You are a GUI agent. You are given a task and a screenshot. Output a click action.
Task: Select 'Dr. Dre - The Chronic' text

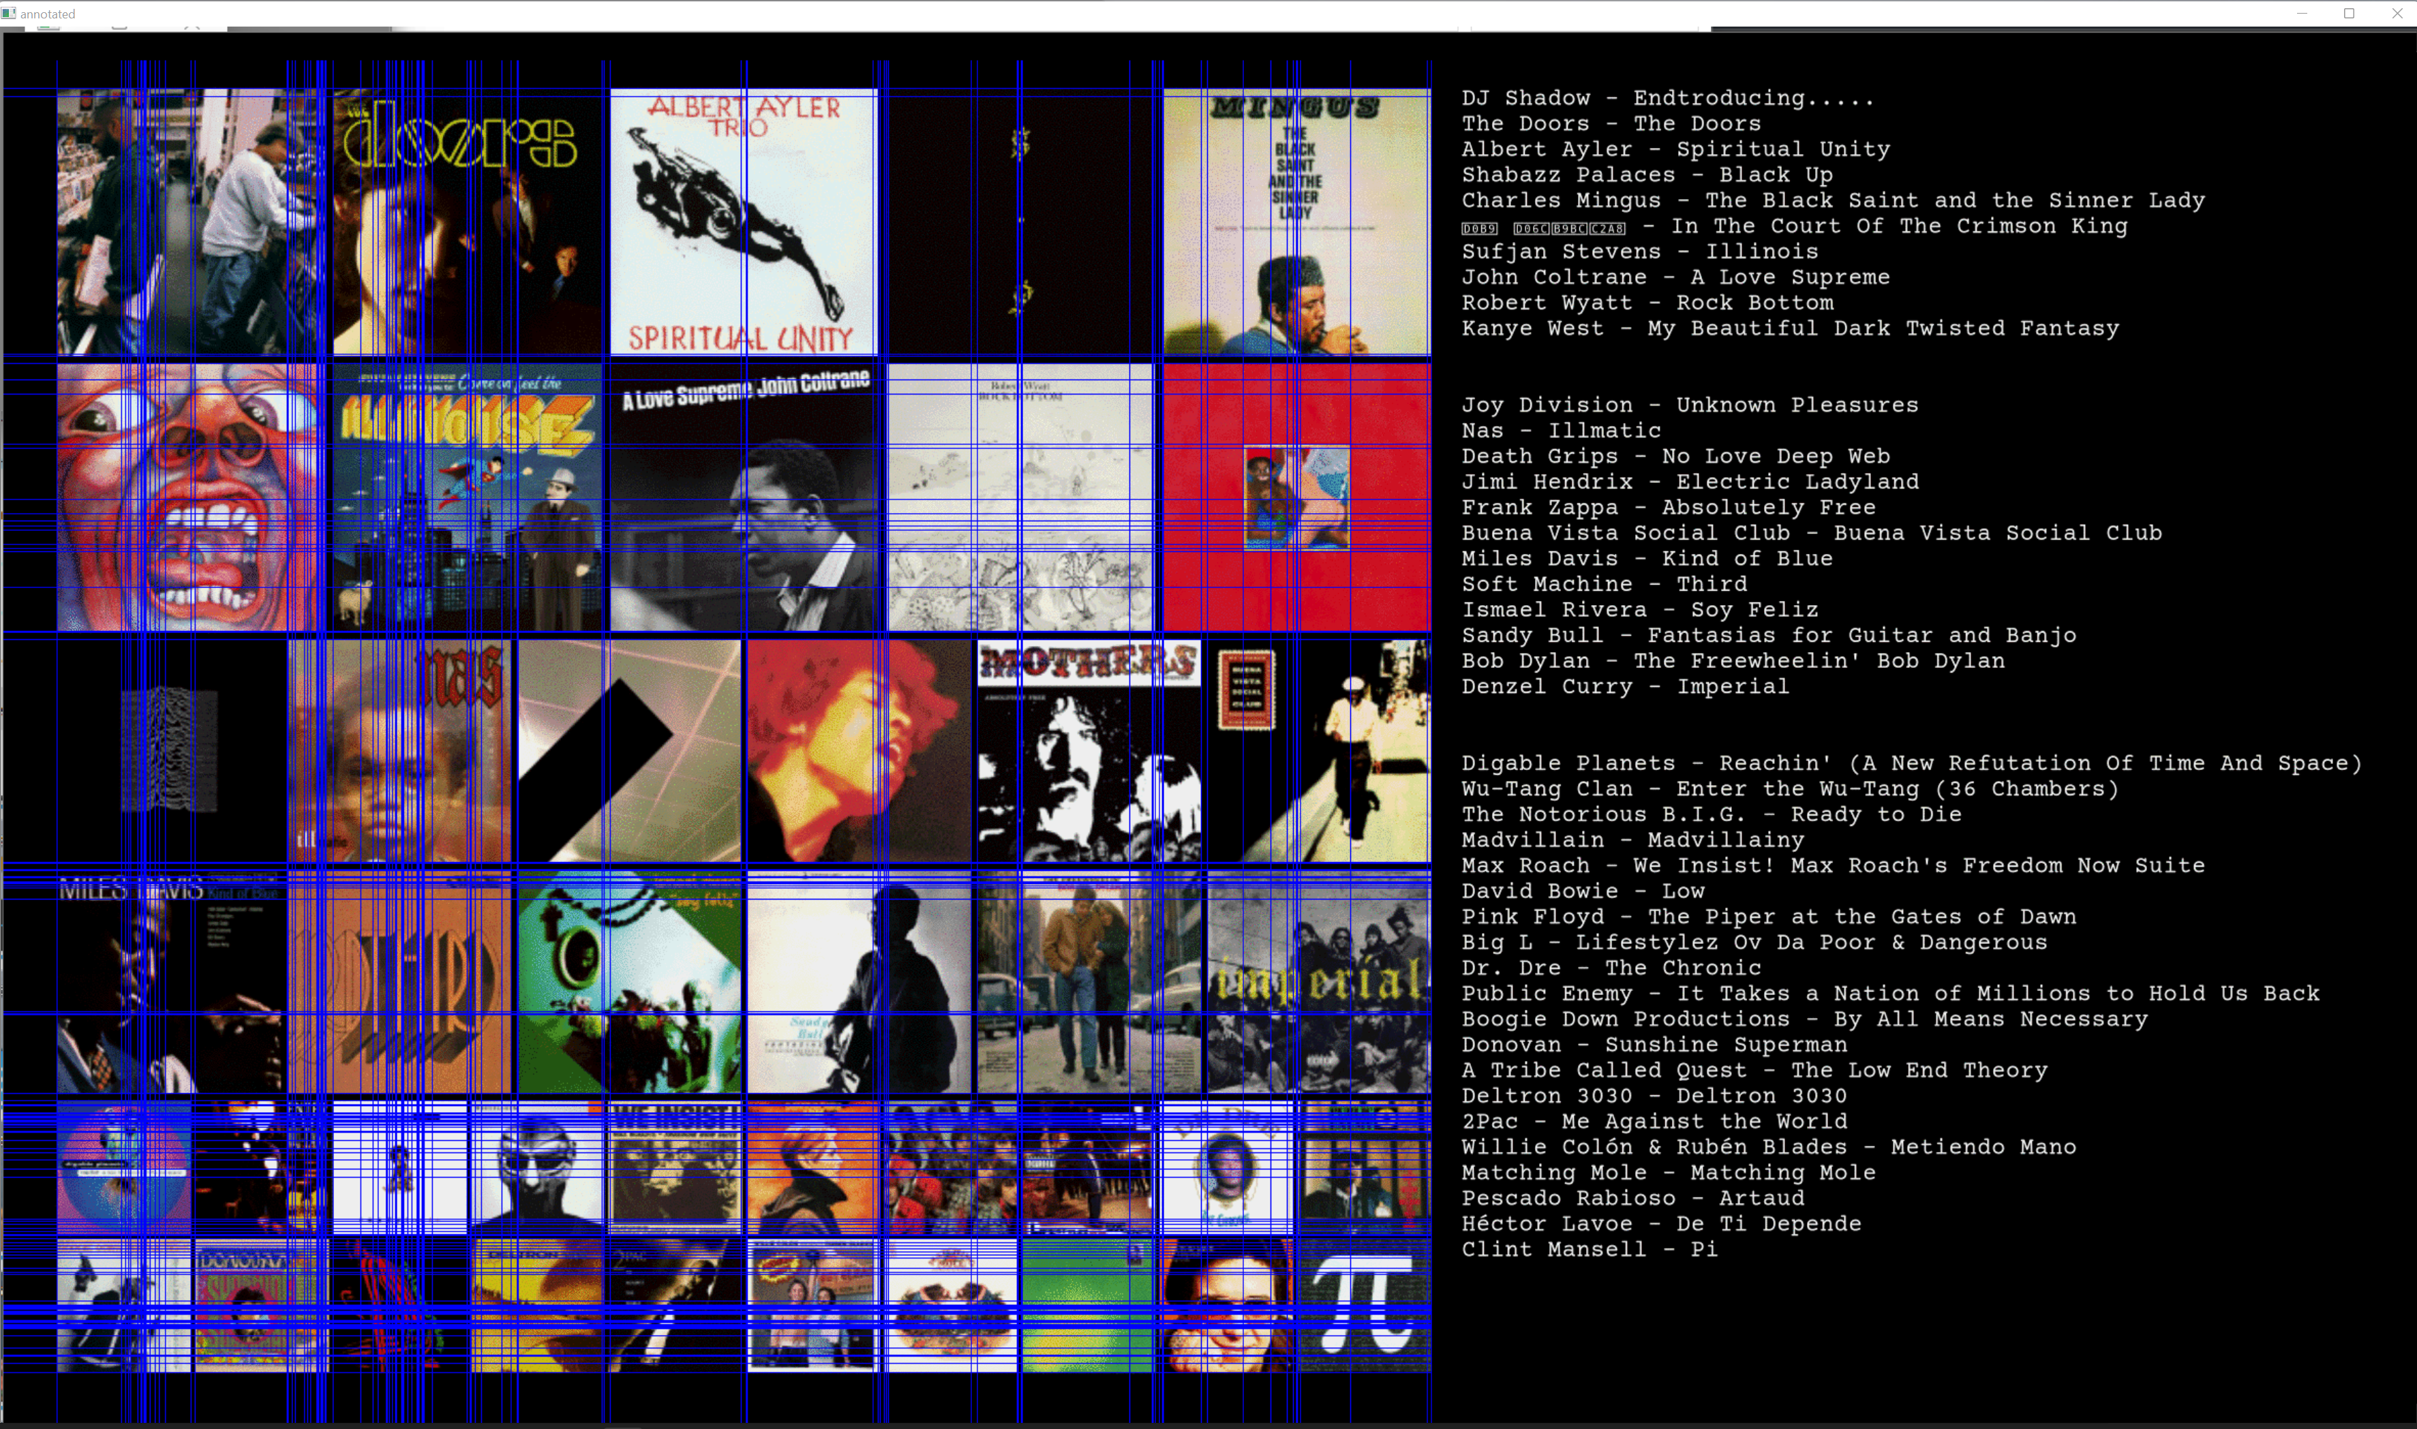(1611, 968)
